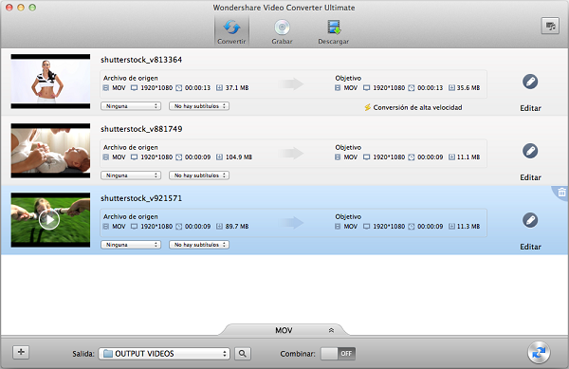569x369 pixels.
Task: Click source size 104.9 MB
Action: (x=239, y=157)
